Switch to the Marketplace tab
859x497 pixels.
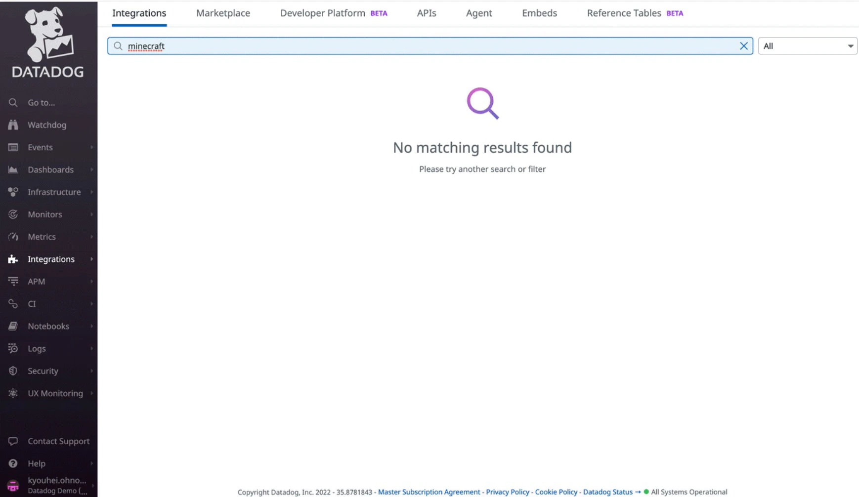click(x=223, y=13)
